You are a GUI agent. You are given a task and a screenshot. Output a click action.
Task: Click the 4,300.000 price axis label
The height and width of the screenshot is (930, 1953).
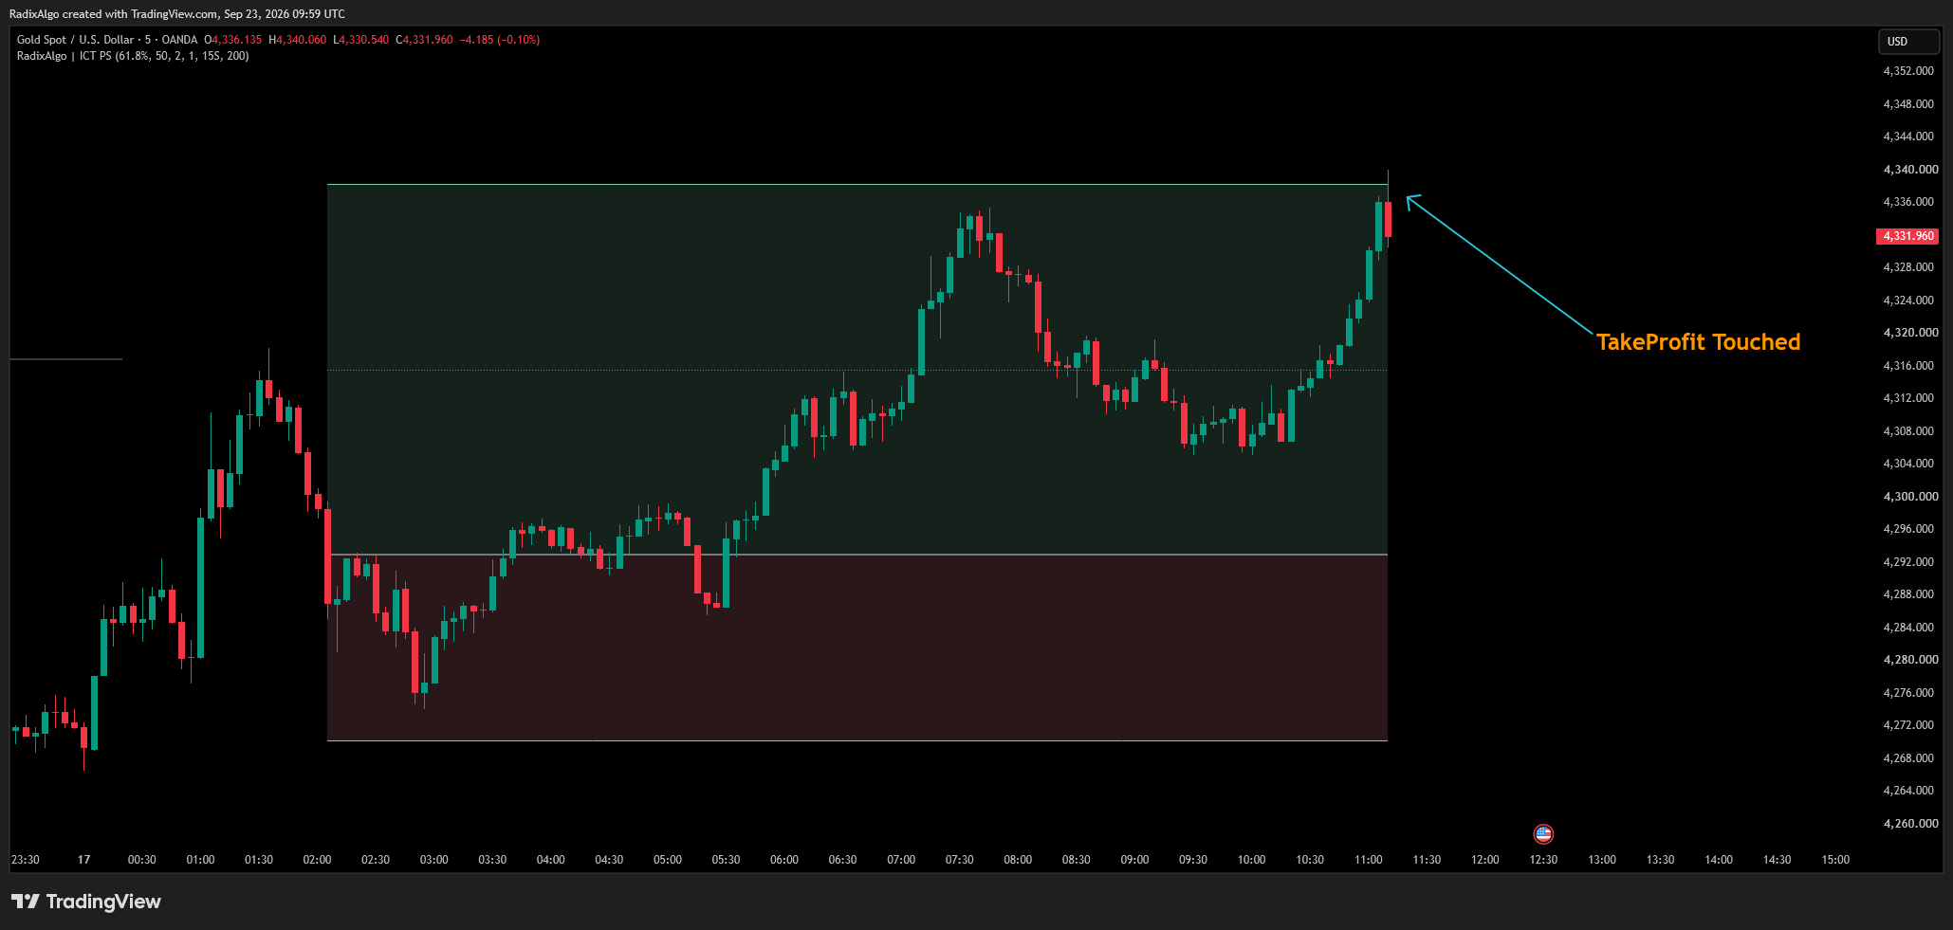tap(1910, 497)
